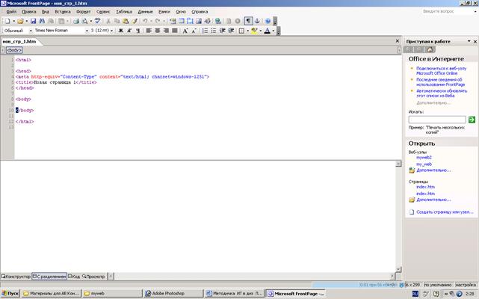The height and width of the screenshot is (299, 479).
Task: Open the Формат menu
Action: pyautogui.click(x=84, y=12)
